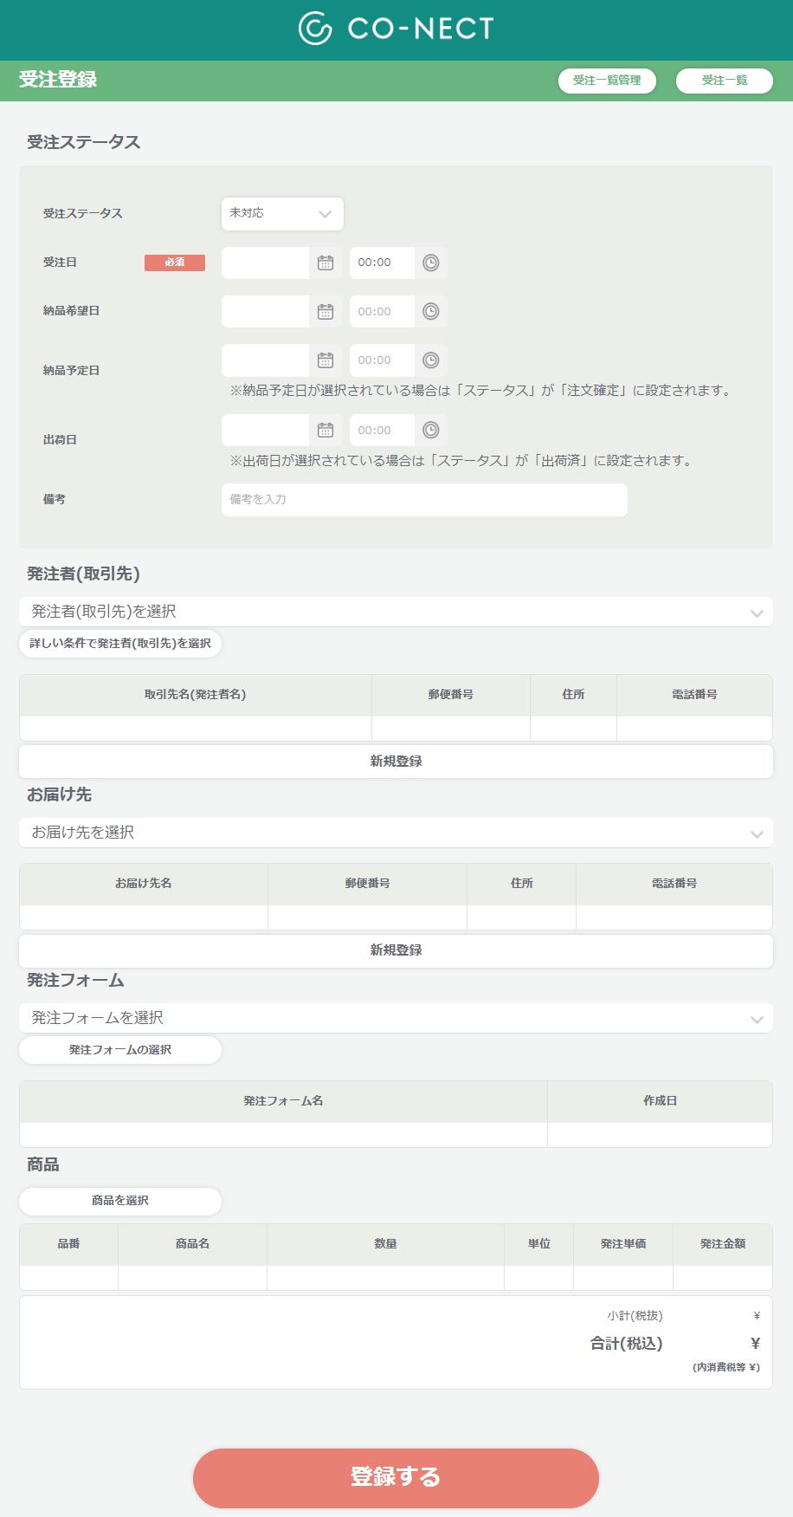Focus the 納品予定日 time field

[382, 360]
